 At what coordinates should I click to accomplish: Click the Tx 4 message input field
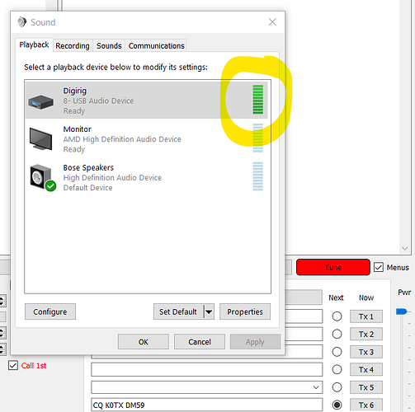pyautogui.click(x=207, y=369)
